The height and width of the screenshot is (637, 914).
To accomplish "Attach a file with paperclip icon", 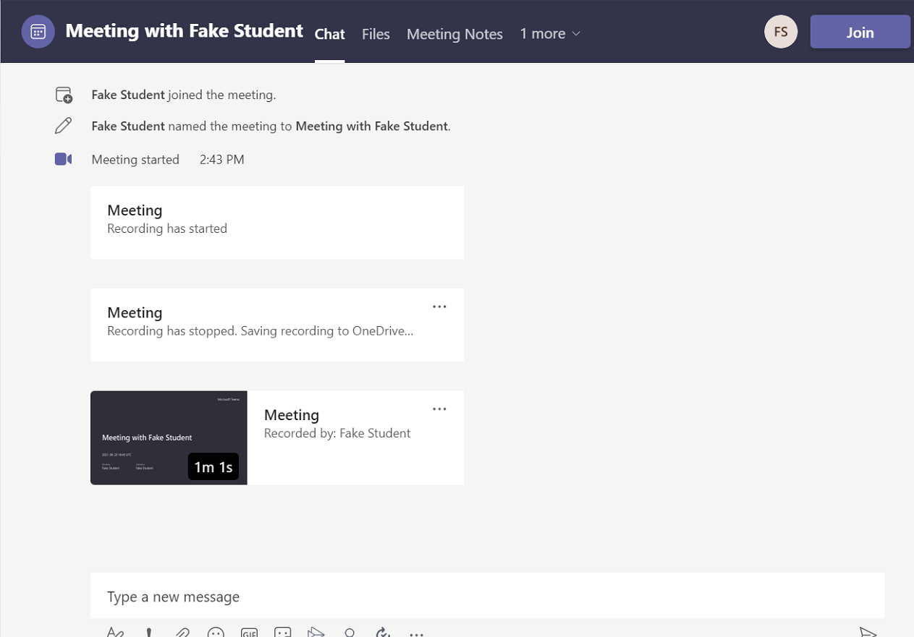I will point(182,632).
